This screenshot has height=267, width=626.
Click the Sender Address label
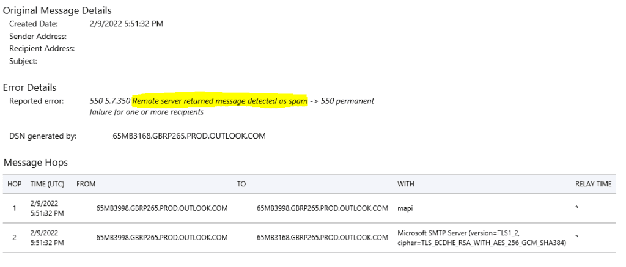click(x=38, y=36)
